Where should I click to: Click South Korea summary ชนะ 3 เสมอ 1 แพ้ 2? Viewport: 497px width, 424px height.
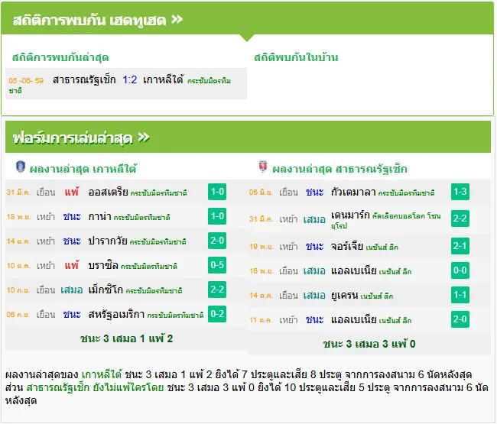pyautogui.click(x=126, y=338)
